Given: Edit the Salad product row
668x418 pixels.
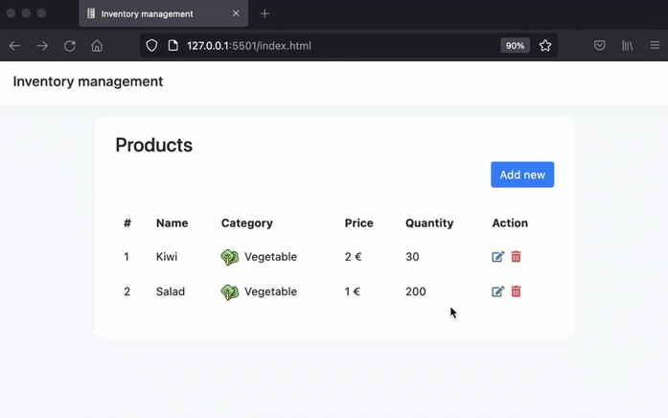Looking at the screenshot, I should click(497, 291).
